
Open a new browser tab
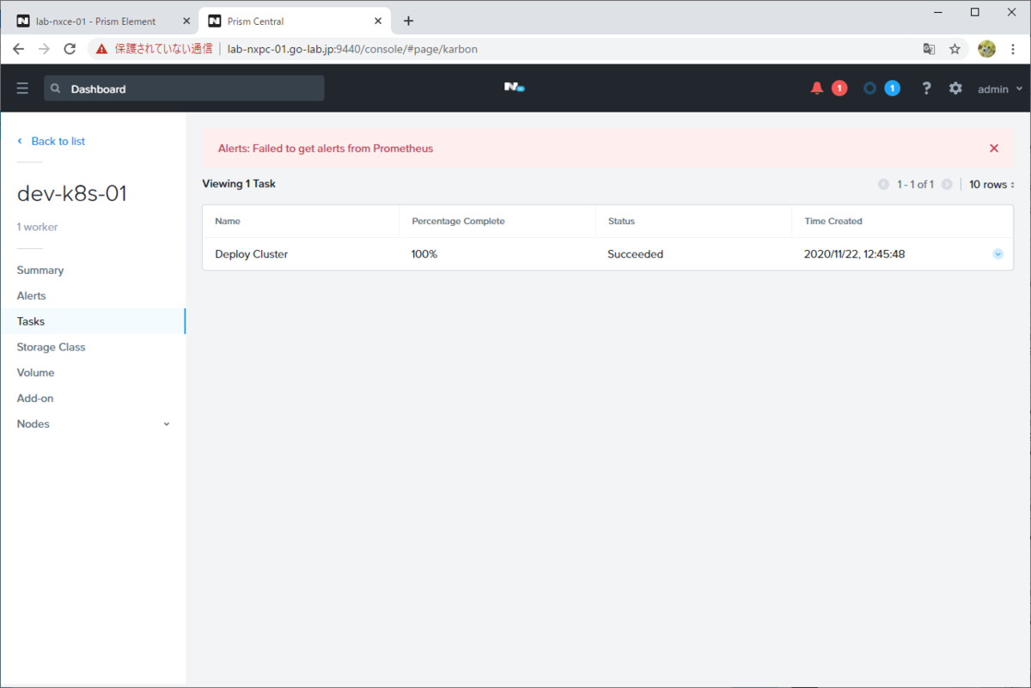click(x=408, y=21)
